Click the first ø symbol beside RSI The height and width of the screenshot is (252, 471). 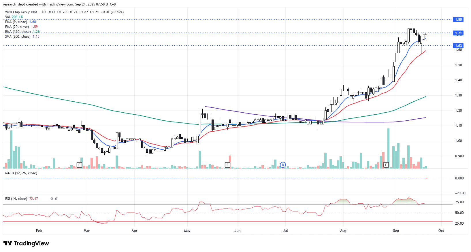[x=52, y=199]
